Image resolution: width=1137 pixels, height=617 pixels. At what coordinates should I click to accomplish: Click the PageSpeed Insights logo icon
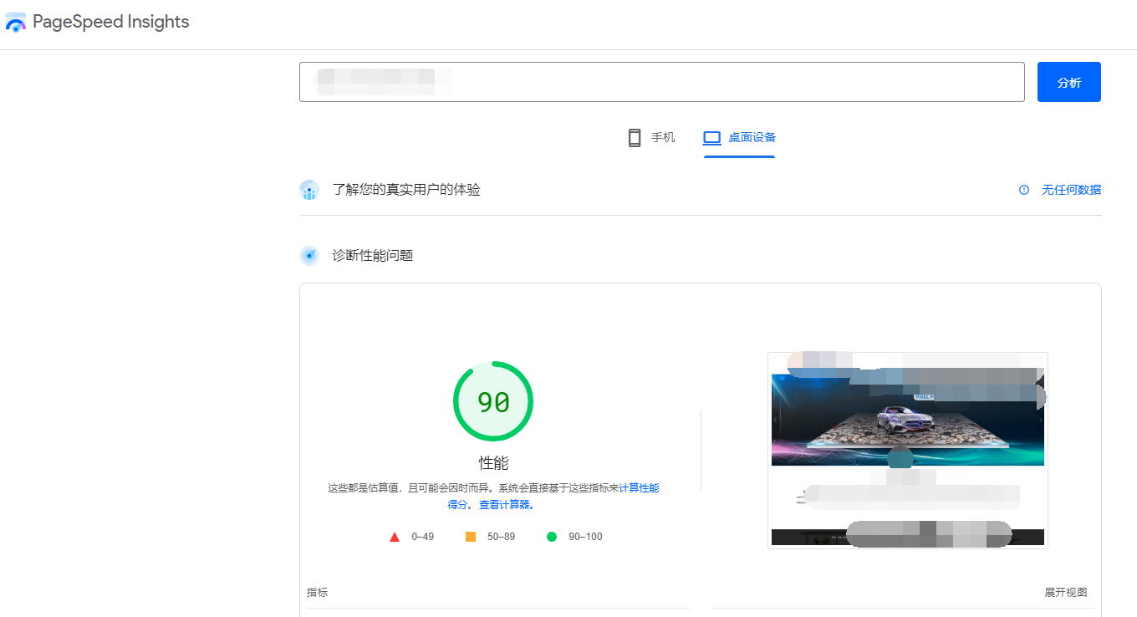point(16,23)
